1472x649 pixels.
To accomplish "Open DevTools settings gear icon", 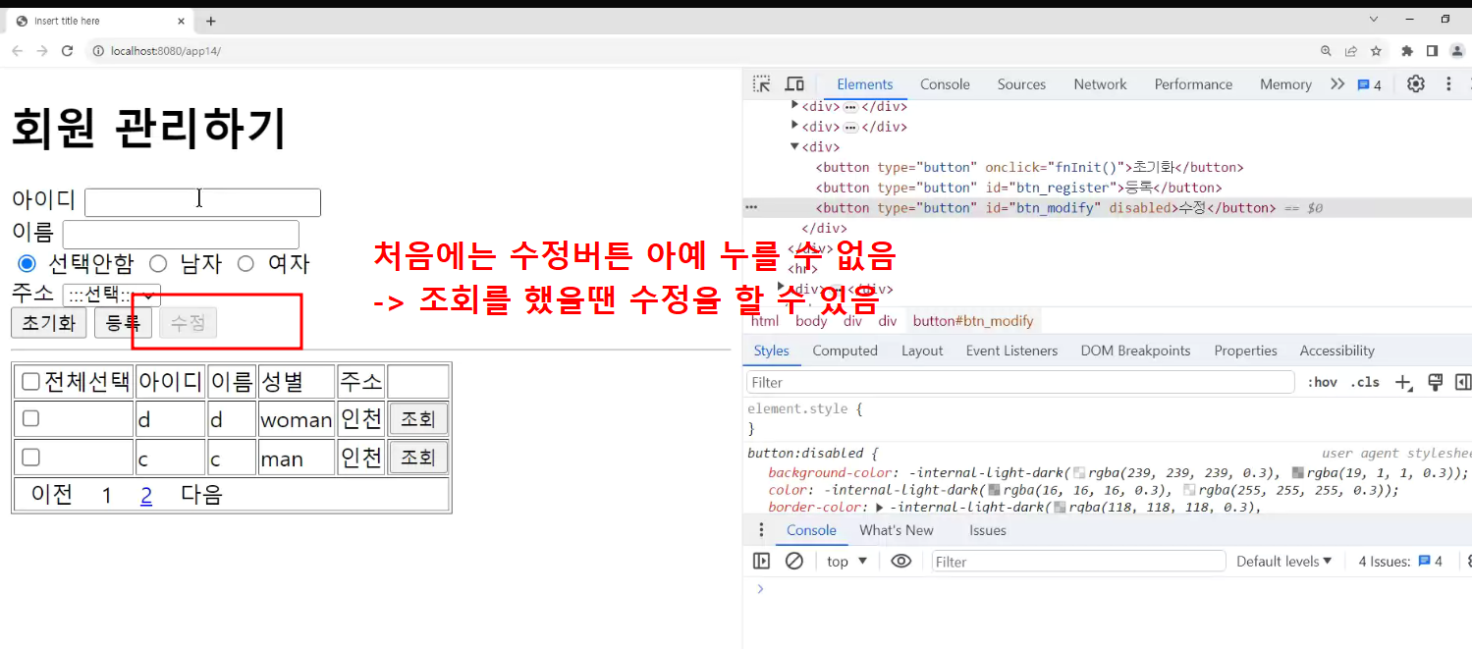I will 1415,84.
